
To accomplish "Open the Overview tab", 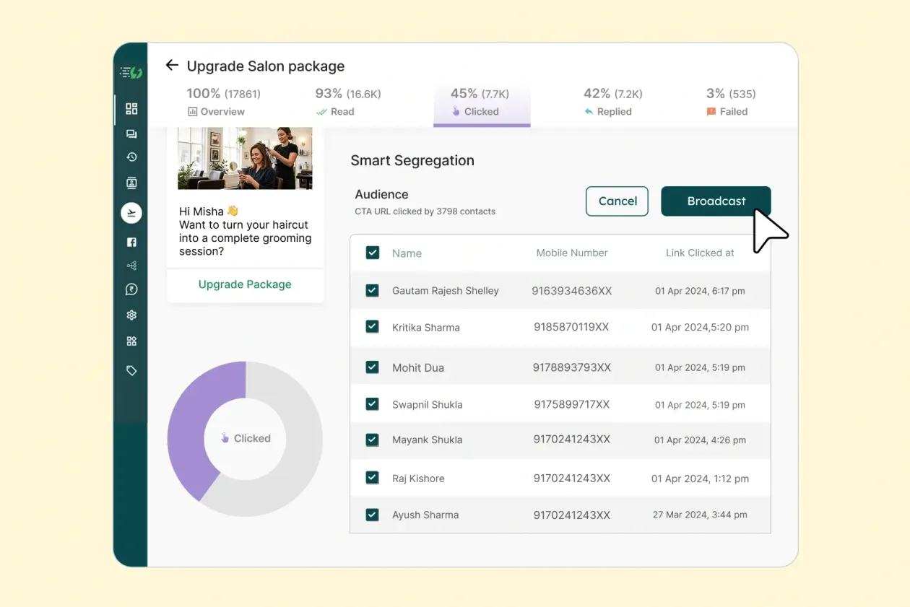I will [217, 102].
